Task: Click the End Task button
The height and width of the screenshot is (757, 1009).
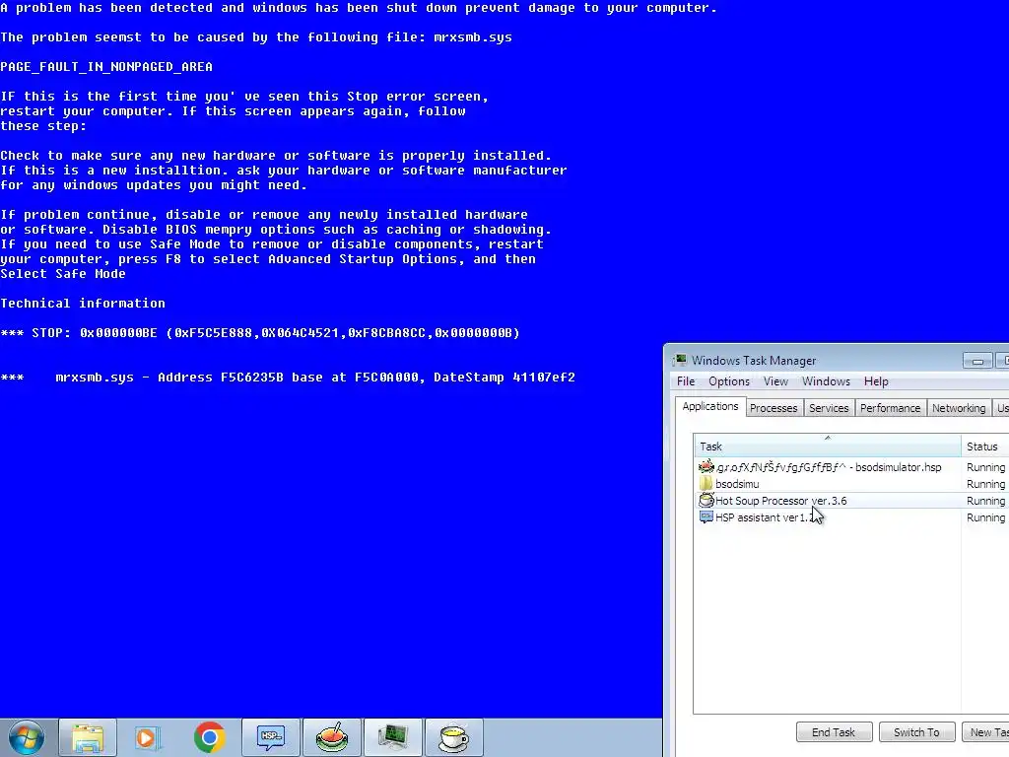Action: (834, 732)
